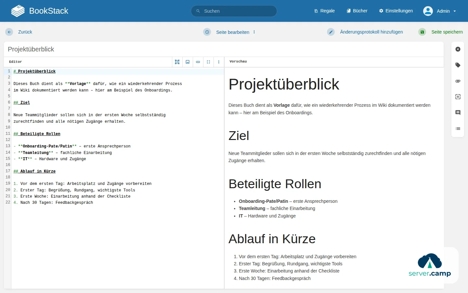Screen dimensions: 468x293
Task: Open Regale in the header
Action: [x=324, y=11]
